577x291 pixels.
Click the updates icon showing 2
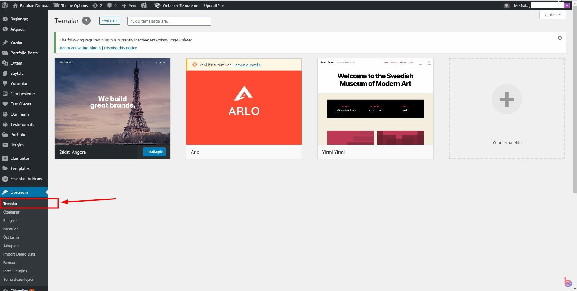pyautogui.click(x=97, y=5)
